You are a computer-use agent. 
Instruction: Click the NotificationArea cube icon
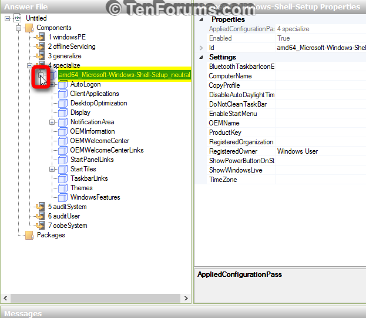point(63,122)
